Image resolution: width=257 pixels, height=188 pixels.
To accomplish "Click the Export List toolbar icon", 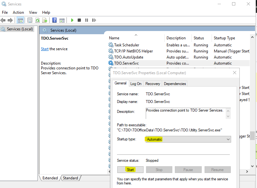I will point(45,20).
